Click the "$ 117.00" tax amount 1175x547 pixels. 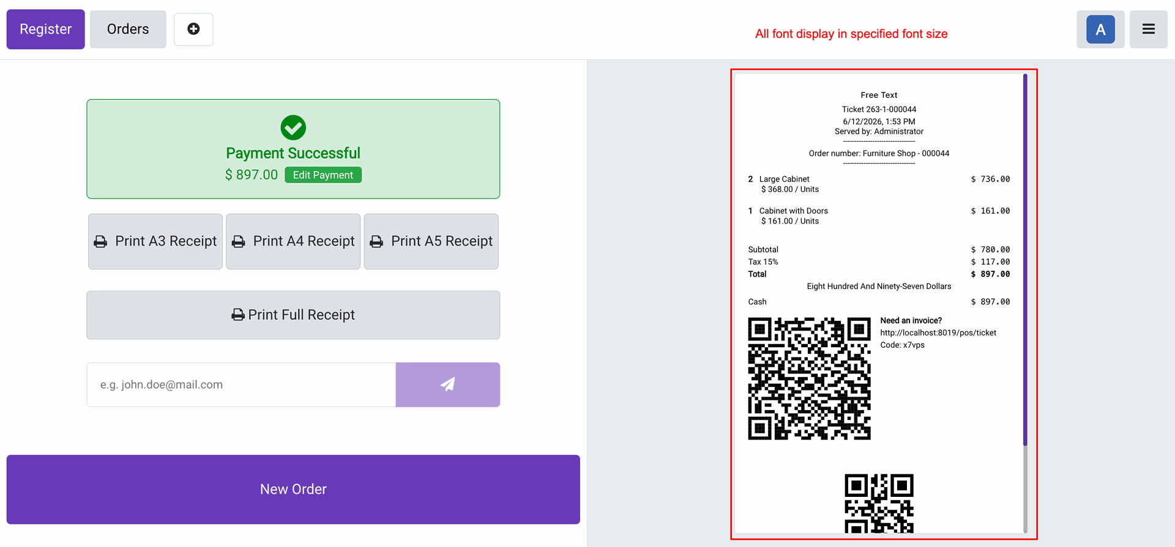pyautogui.click(x=990, y=262)
